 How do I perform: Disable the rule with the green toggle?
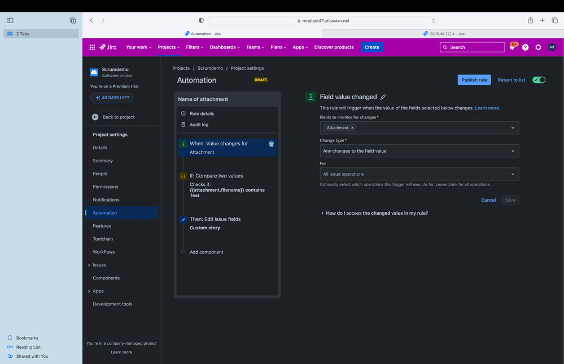click(x=539, y=79)
